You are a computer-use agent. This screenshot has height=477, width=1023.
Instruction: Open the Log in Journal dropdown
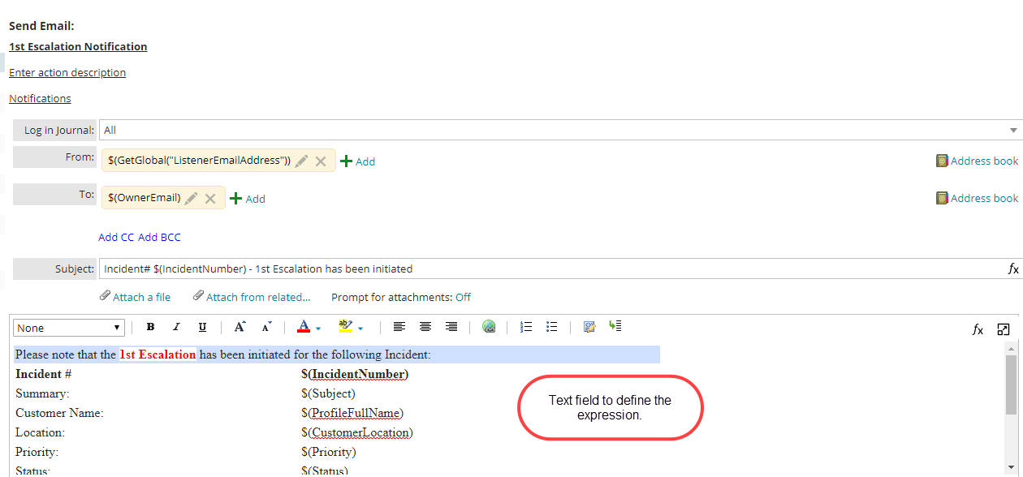pyautogui.click(x=1013, y=131)
